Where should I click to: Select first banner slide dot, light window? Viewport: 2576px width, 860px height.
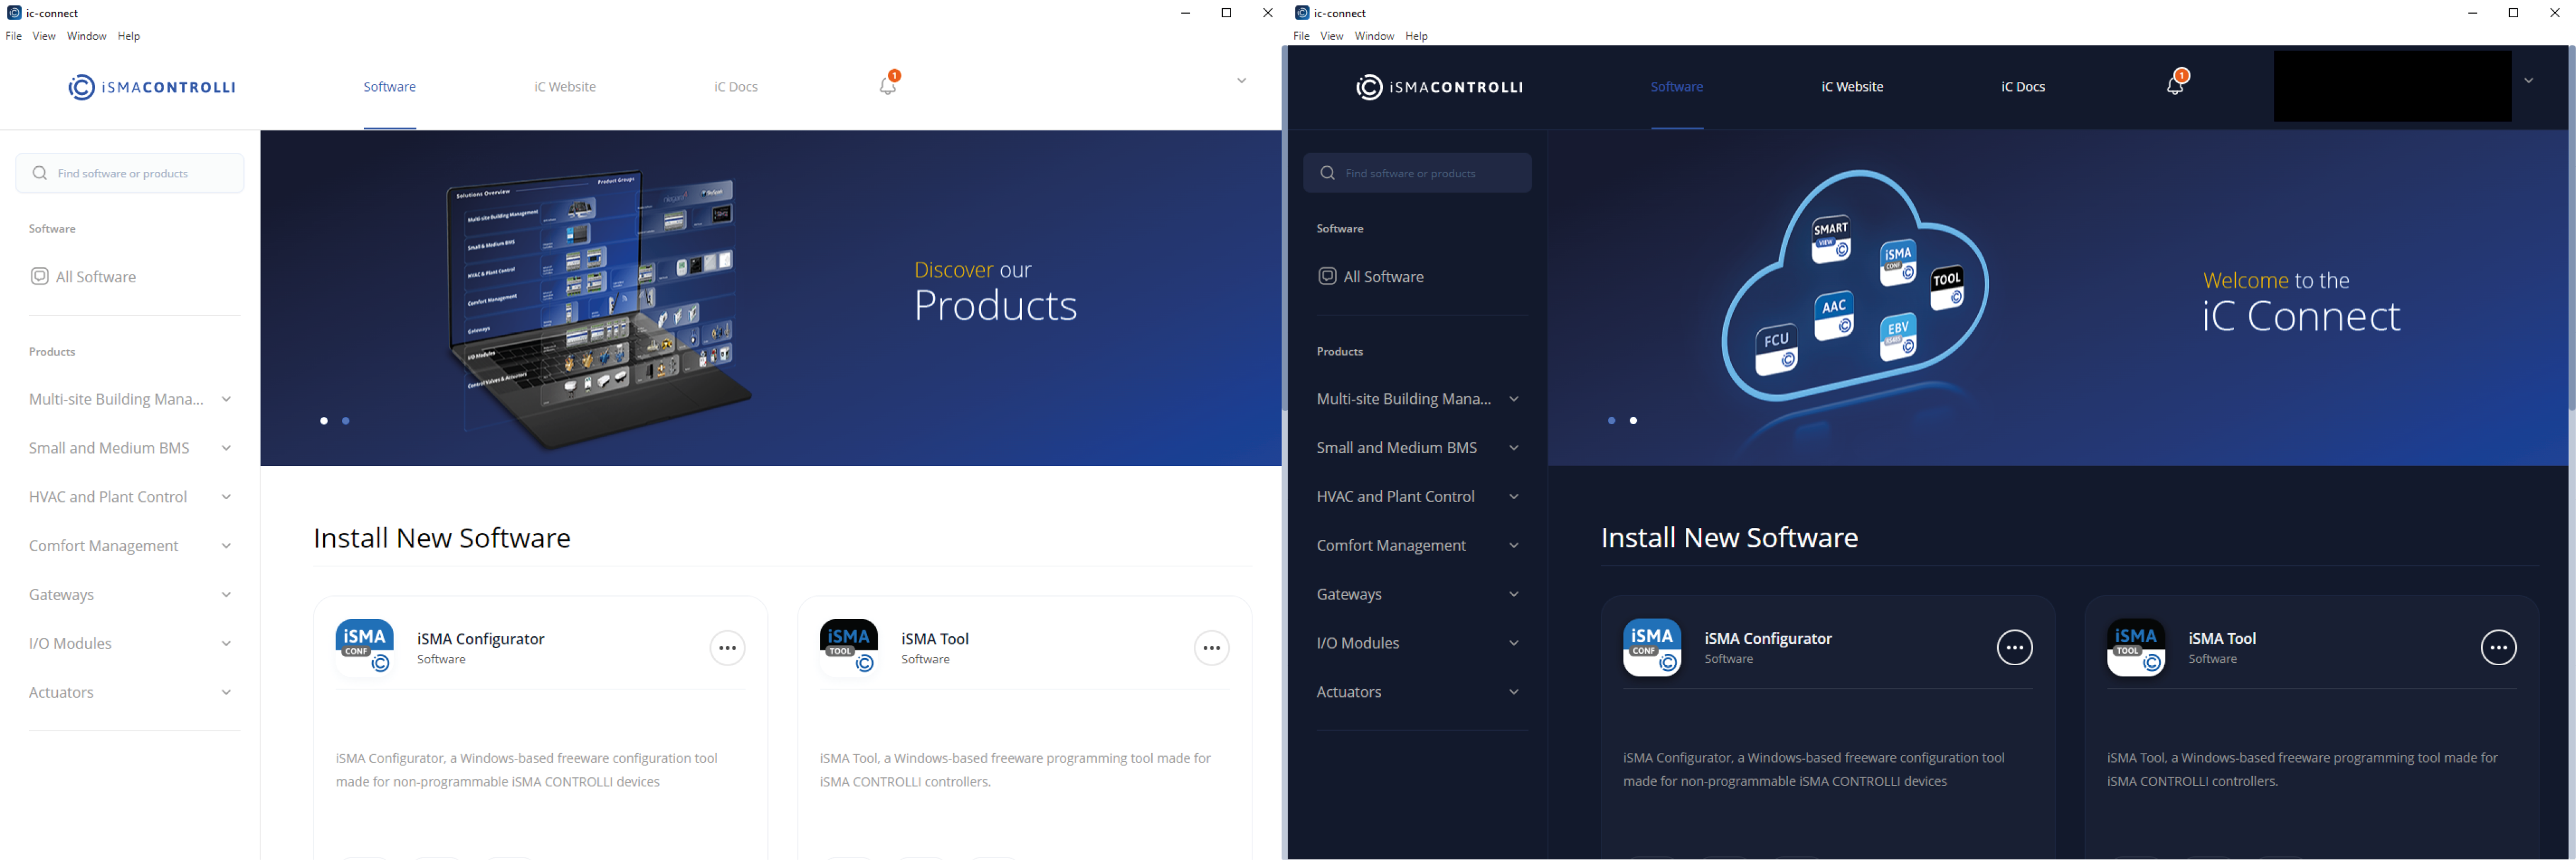click(x=324, y=421)
